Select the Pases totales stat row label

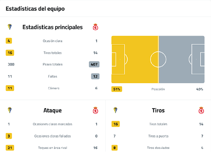coord(52,64)
